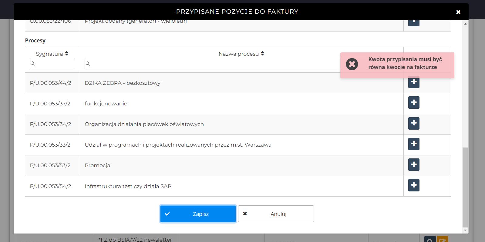Open edit icon in background table row
Viewport: 485px width, 242px height.
(442, 240)
